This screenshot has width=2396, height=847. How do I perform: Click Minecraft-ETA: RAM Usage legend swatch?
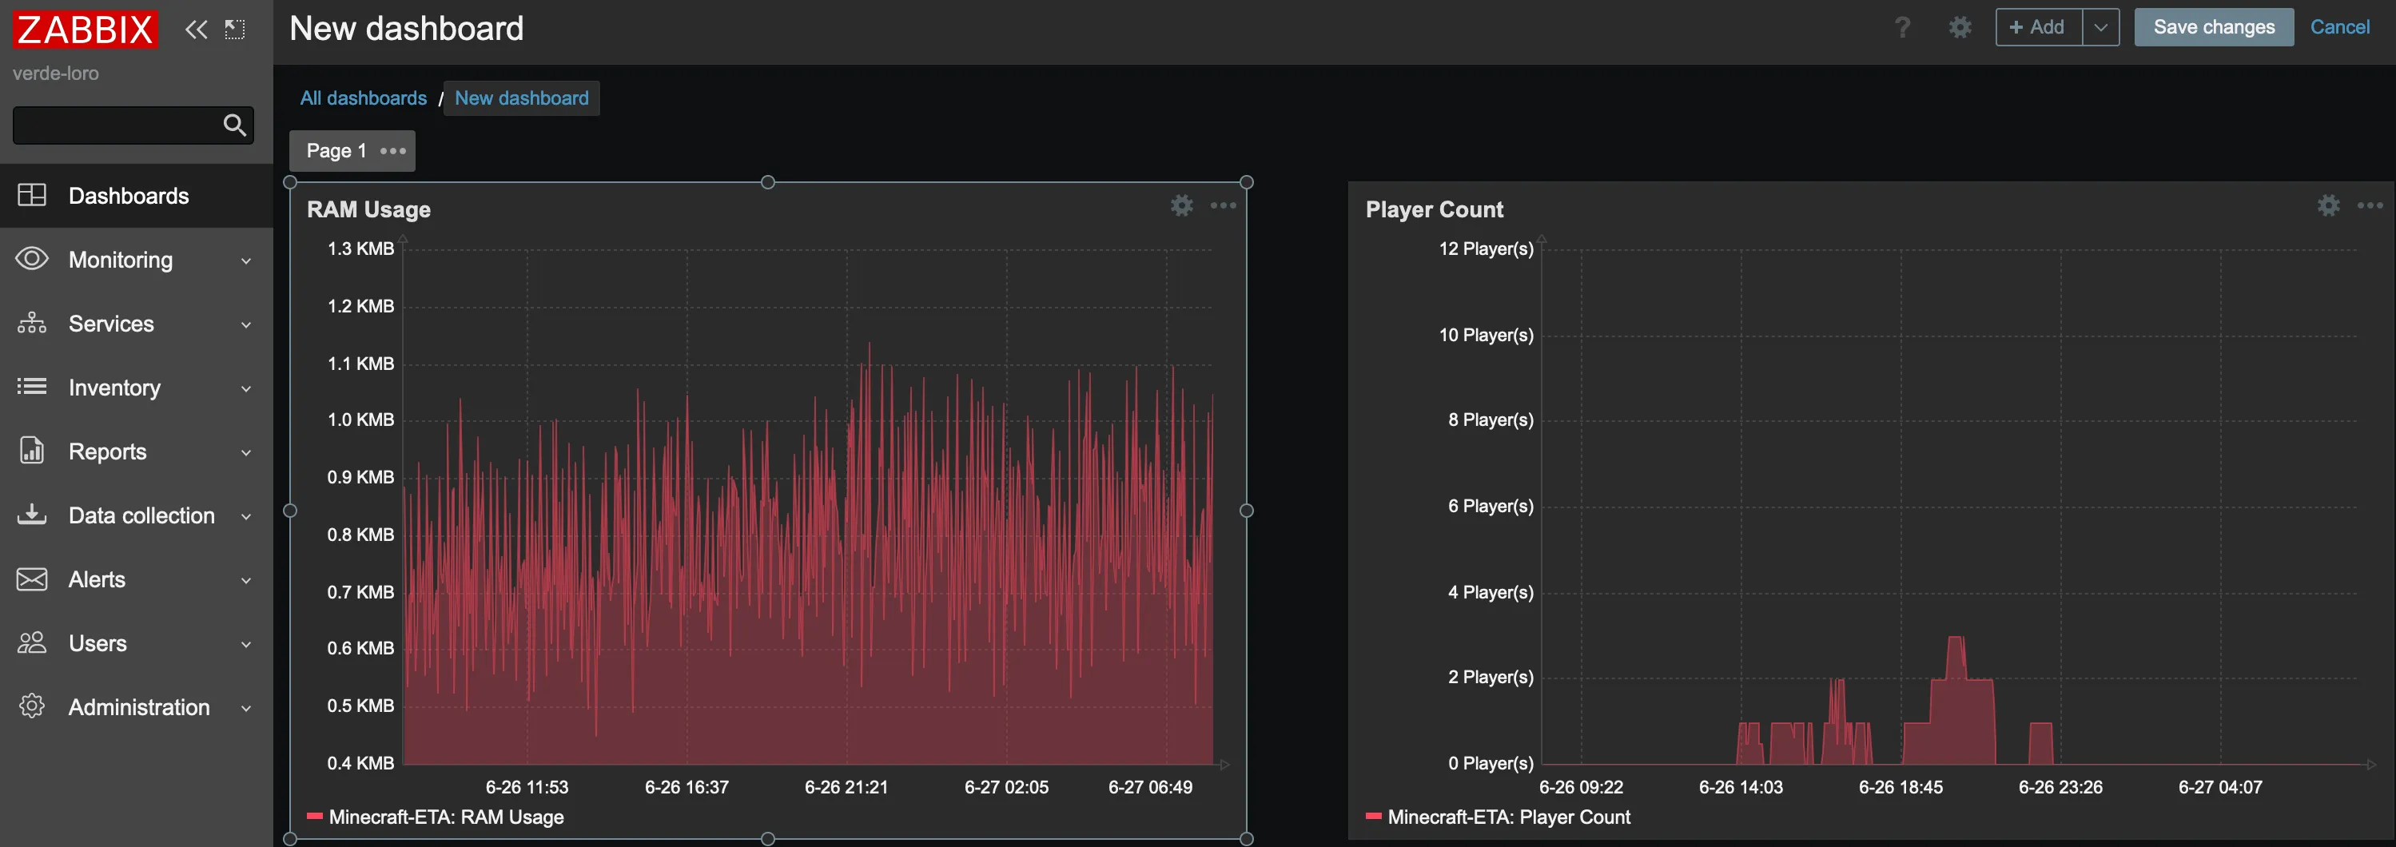[x=314, y=817]
